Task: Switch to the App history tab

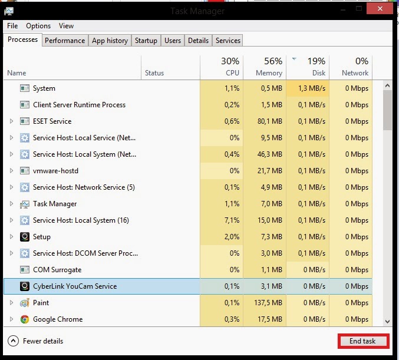Action: coord(110,41)
